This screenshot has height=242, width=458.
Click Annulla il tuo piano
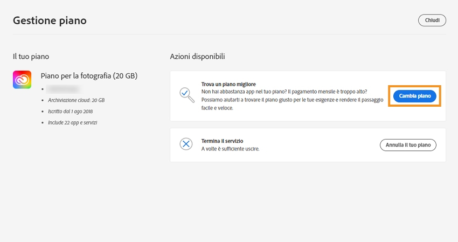coord(408,145)
